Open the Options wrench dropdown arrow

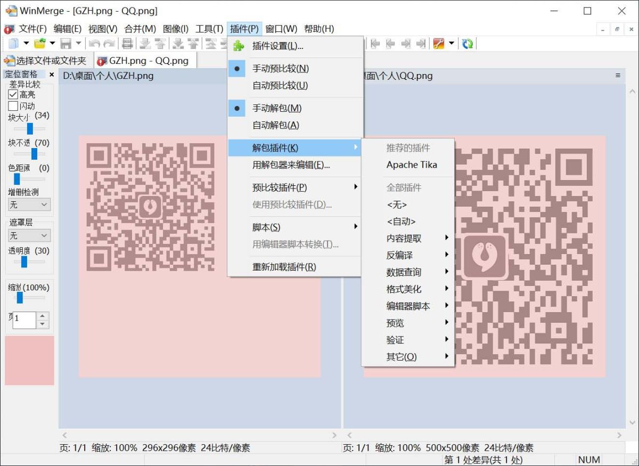pyautogui.click(x=452, y=44)
